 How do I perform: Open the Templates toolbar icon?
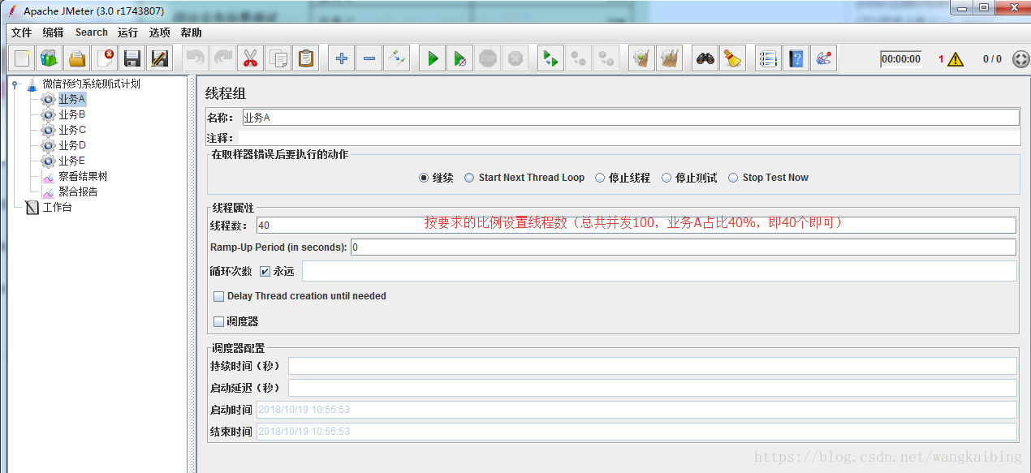pyautogui.click(x=50, y=58)
